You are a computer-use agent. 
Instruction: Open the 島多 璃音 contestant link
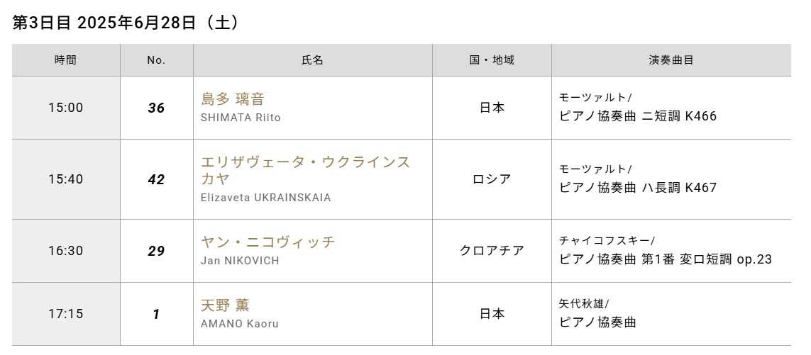tap(233, 99)
